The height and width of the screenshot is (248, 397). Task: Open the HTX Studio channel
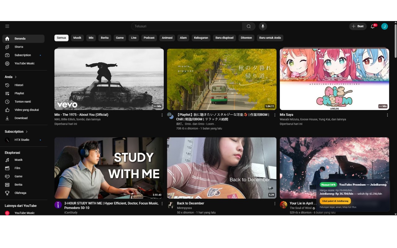tap(23, 140)
